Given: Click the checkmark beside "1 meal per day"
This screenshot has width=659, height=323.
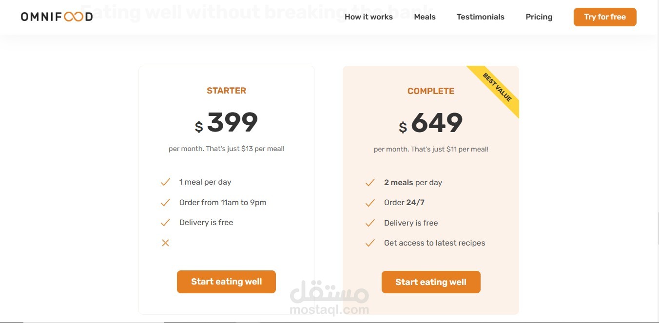Looking at the screenshot, I should click(165, 182).
